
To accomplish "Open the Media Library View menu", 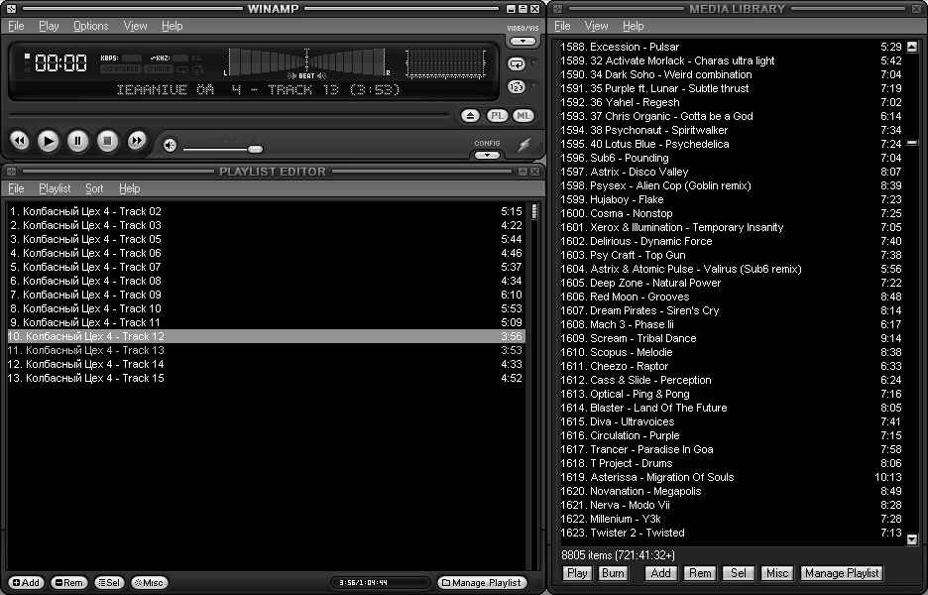I will pyautogui.click(x=596, y=26).
